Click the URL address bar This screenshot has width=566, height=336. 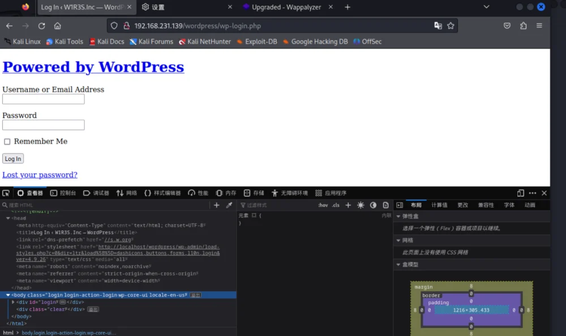coord(281,26)
